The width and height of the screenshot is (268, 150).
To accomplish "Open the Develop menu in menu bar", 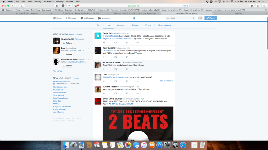I will point(60,2).
